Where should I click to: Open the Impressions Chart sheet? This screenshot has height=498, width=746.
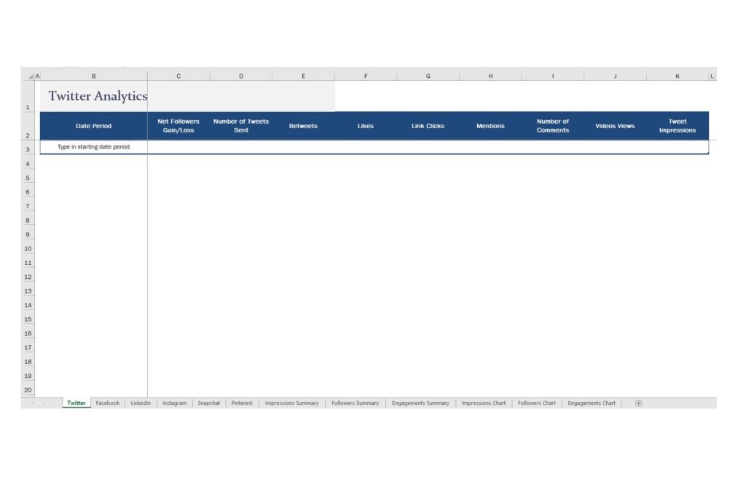pyautogui.click(x=484, y=403)
